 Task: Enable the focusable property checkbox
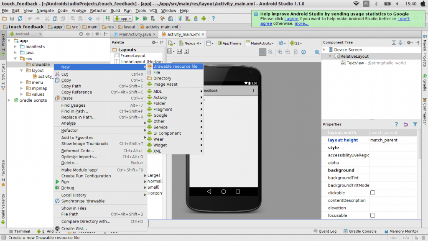(373, 215)
